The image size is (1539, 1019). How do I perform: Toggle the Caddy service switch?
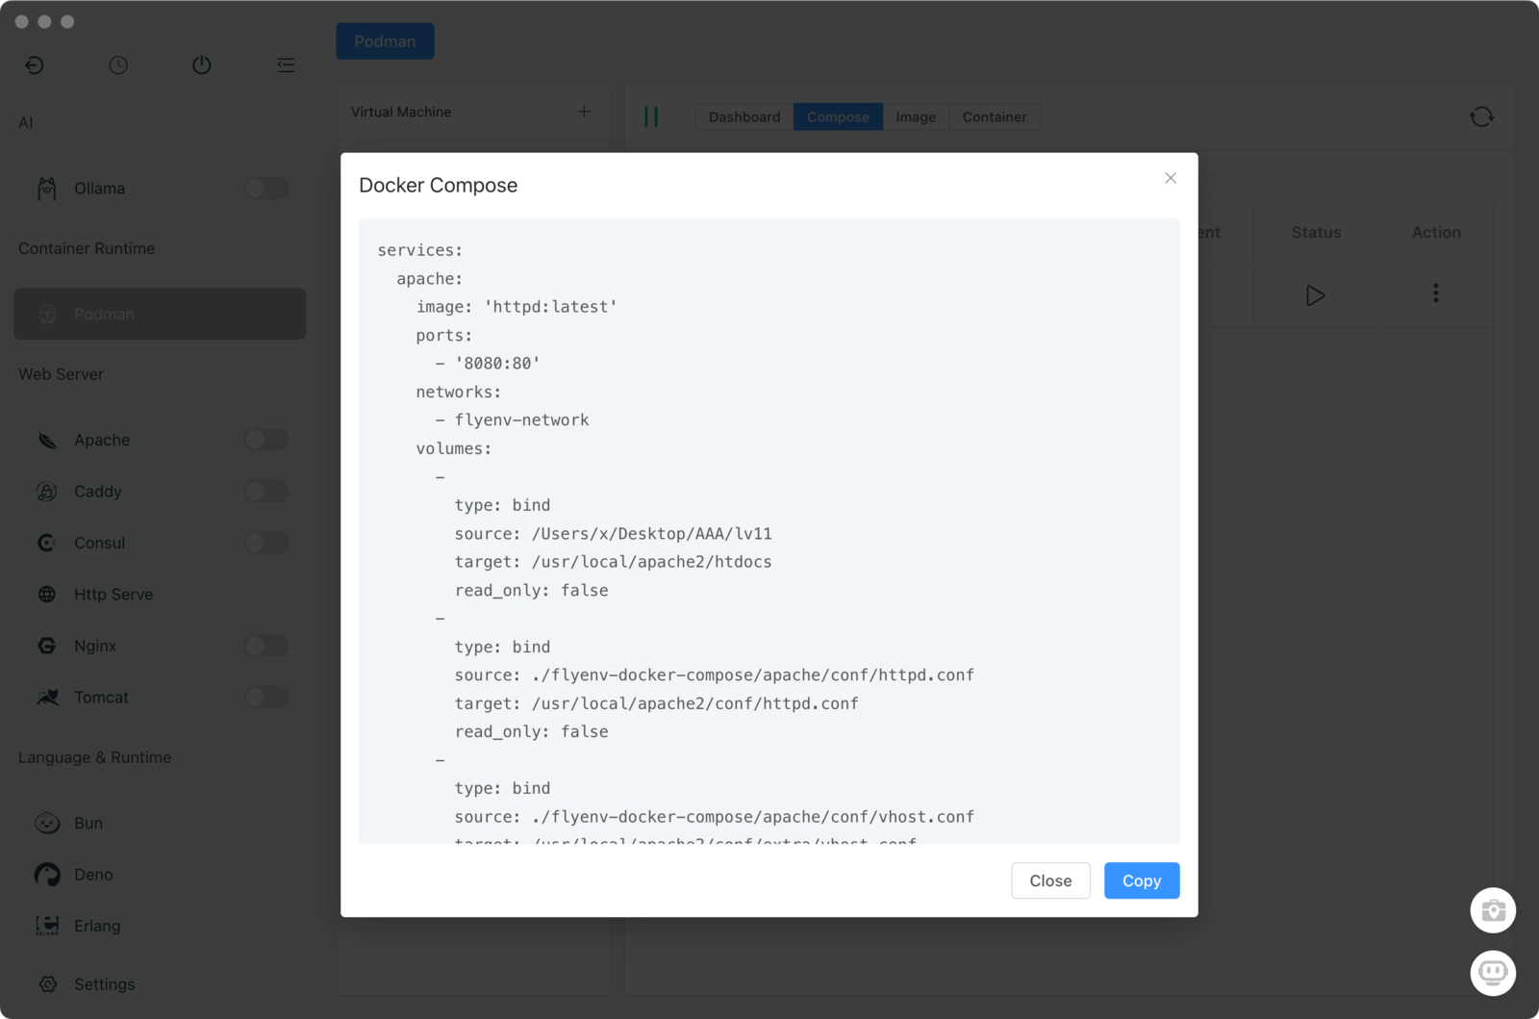click(266, 492)
